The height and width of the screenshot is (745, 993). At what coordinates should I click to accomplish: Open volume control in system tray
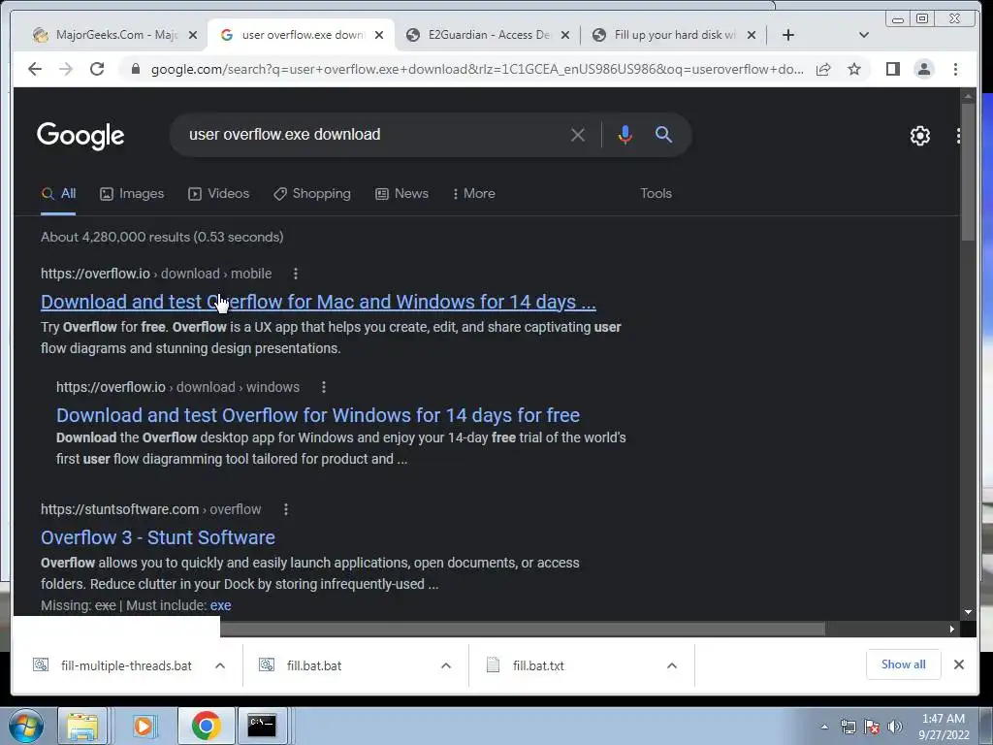coord(895,727)
